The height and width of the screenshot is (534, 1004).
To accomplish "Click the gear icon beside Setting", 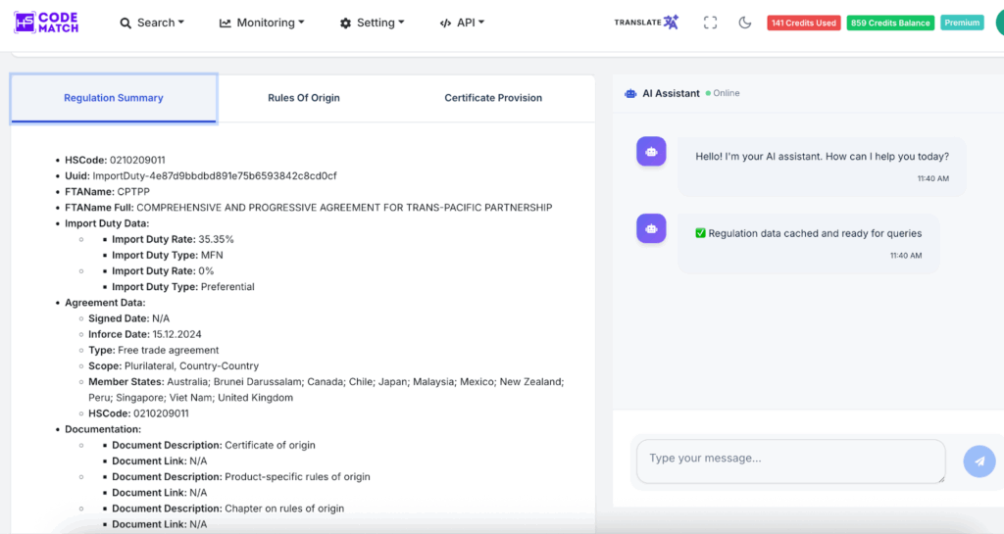I will pyautogui.click(x=345, y=24).
